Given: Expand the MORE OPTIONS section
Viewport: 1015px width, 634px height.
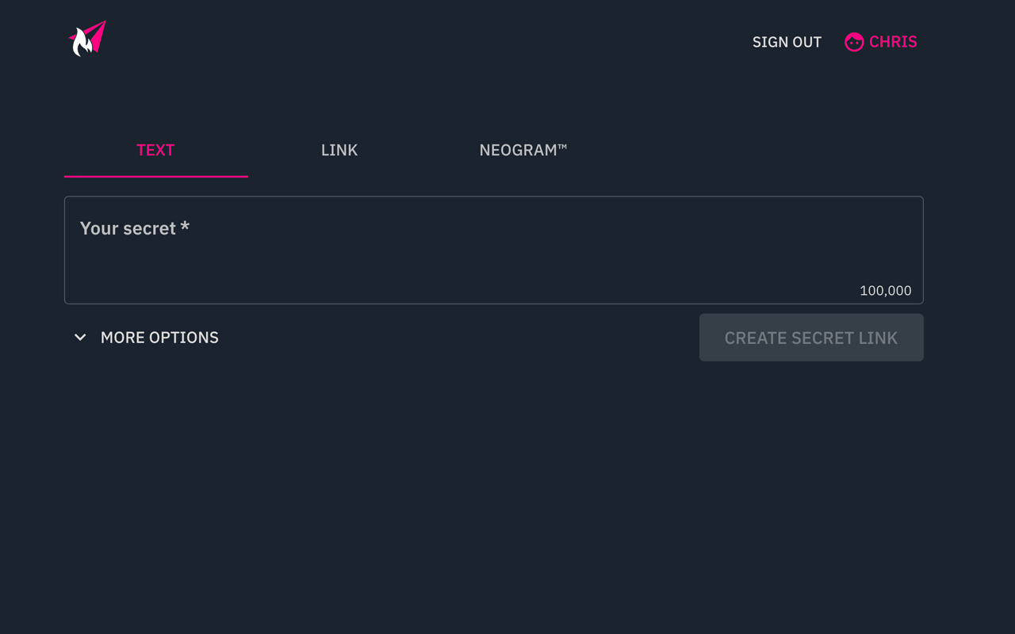Looking at the screenshot, I should click(159, 338).
